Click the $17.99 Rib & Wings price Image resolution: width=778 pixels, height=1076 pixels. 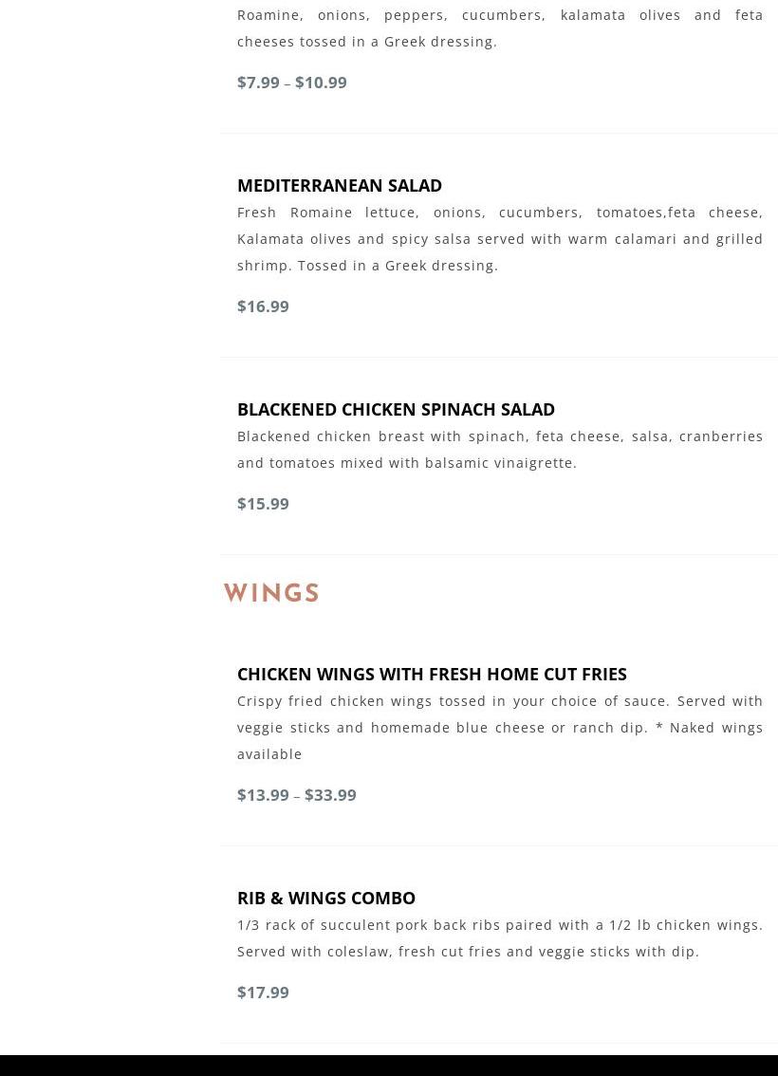coord(263,993)
